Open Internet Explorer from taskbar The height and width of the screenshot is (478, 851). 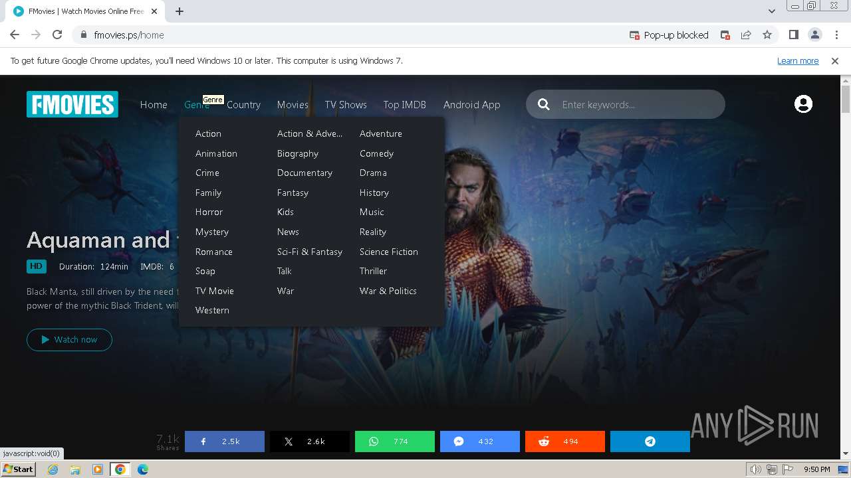tap(53, 469)
